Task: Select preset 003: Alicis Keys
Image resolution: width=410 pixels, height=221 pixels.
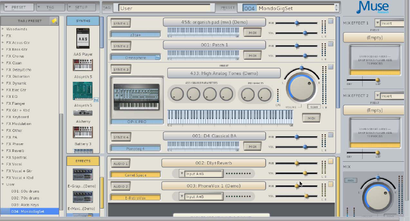Action: (x=25, y=205)
